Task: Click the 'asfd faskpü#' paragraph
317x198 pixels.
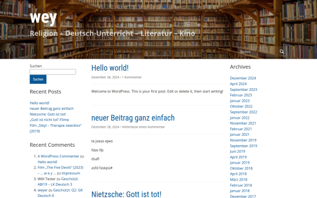Action: coord(101,168)
